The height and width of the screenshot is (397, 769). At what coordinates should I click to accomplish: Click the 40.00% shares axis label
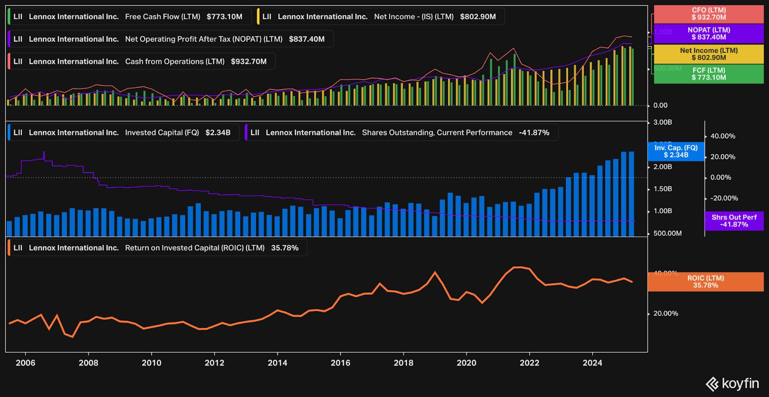pos(723,136)
